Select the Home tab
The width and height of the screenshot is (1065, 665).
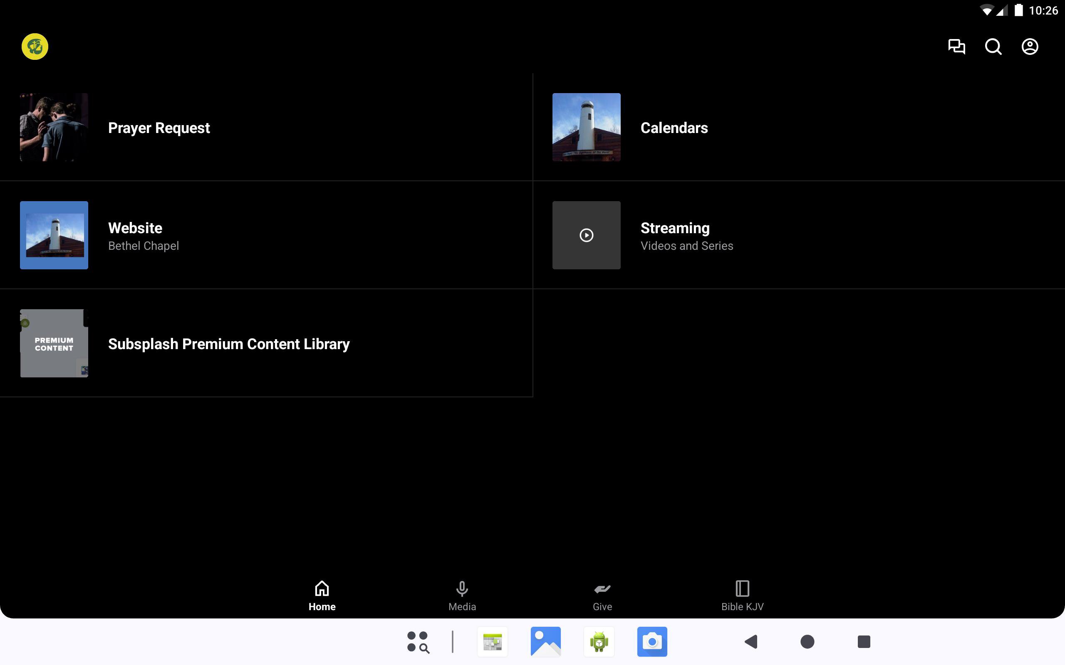(x=322, y=595)
